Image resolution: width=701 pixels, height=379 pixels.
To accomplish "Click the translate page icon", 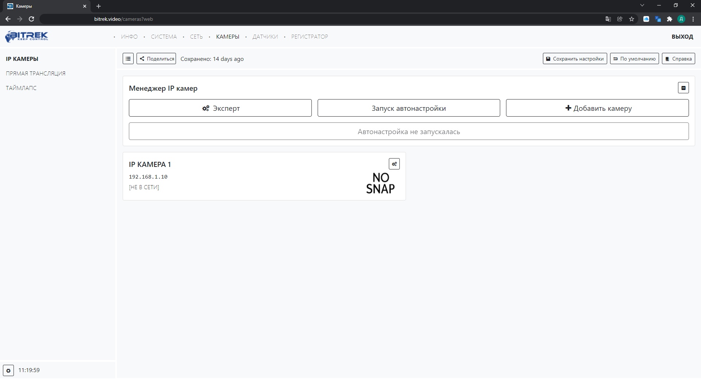I will point(608,19).
